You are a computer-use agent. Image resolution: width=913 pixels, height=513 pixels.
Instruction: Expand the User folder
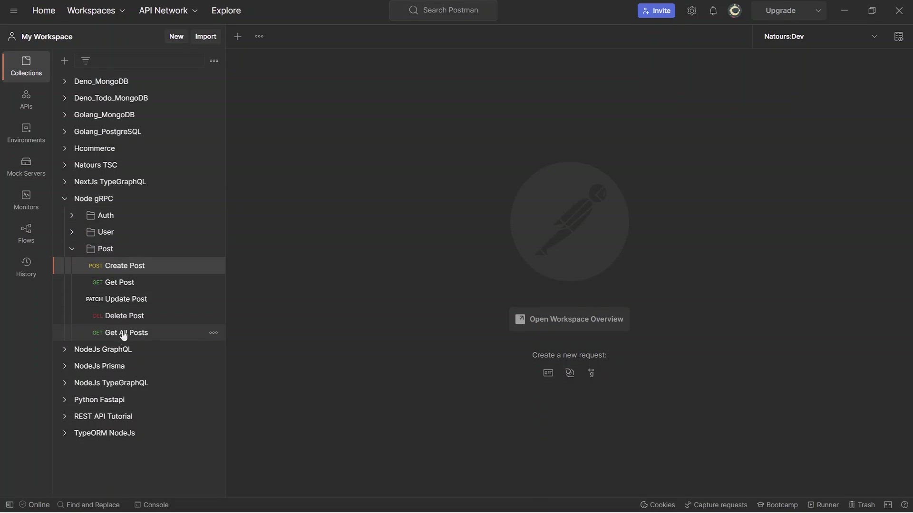pyautogui.click(x=72, y=232)
